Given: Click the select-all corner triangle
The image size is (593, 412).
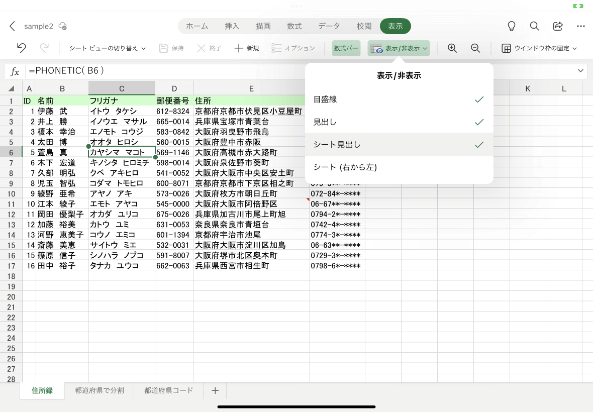Looking at the screenshot, I should coord(11,88).
